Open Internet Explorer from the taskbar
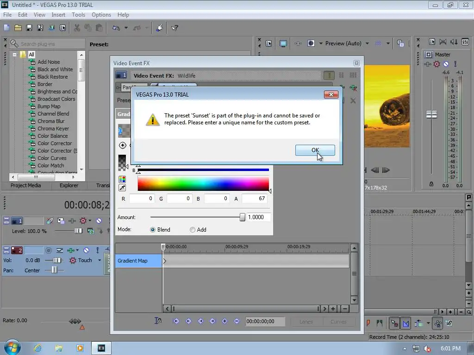474x355 pixels. coord(37,348)
